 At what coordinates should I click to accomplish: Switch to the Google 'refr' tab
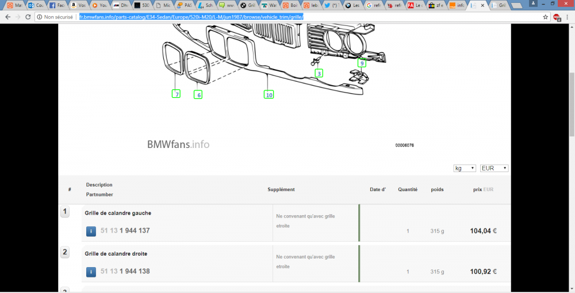(375, 6)
